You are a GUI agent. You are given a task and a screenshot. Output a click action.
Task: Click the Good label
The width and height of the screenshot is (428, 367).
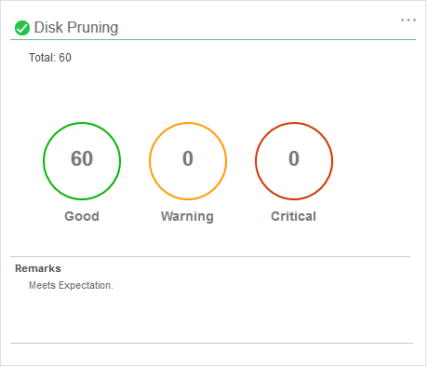pos(82,216)
